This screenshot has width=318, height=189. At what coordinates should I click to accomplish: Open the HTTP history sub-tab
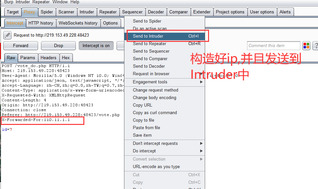pyautogui.click(x=41, y=23)
